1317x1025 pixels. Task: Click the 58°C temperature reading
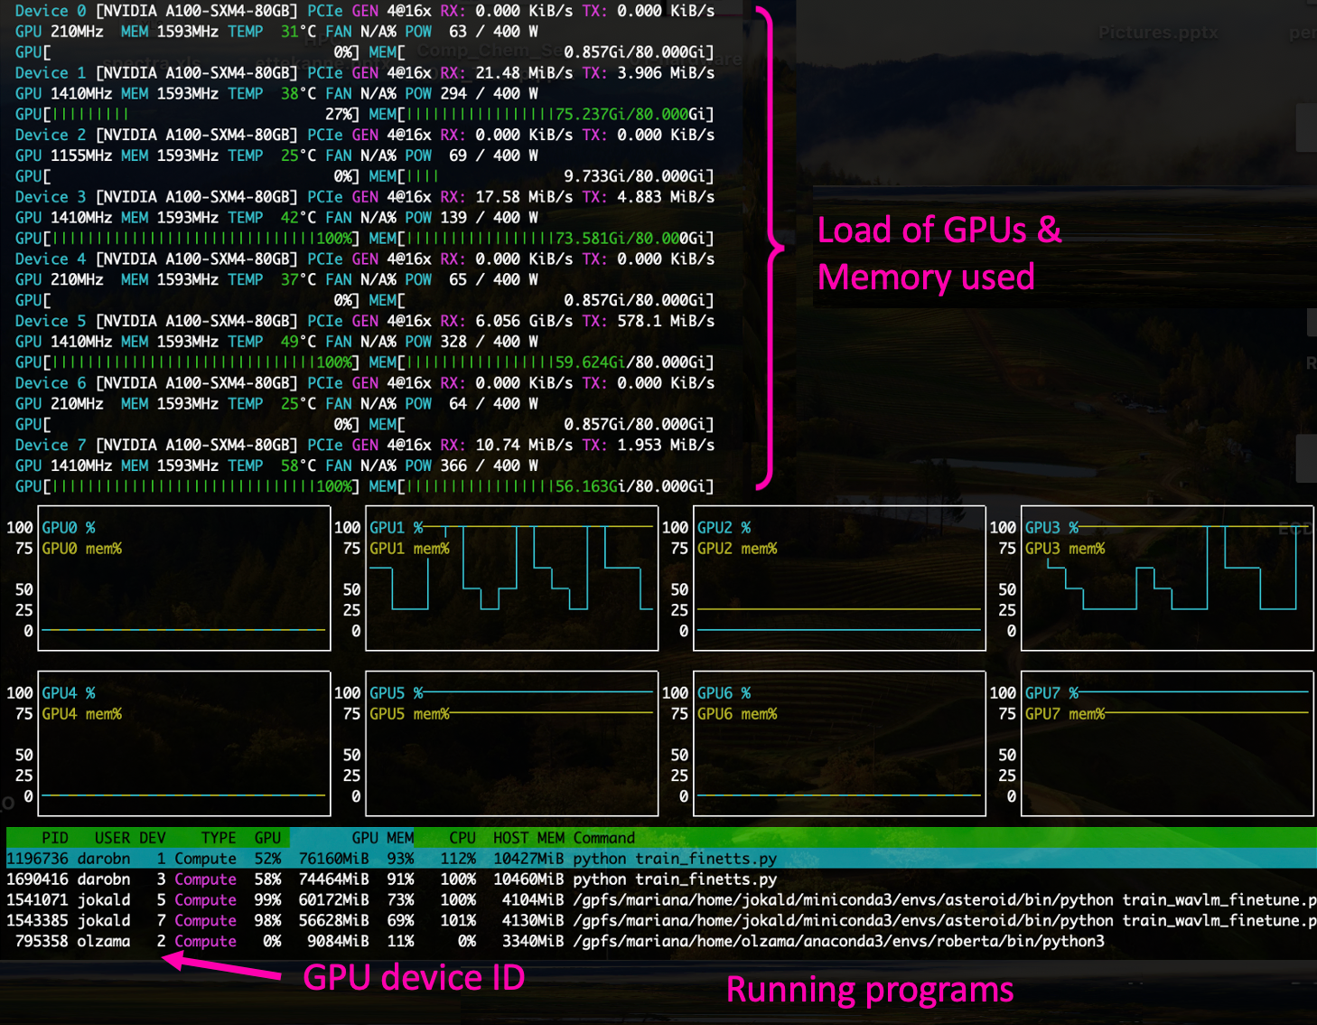[x=298, y=465]
